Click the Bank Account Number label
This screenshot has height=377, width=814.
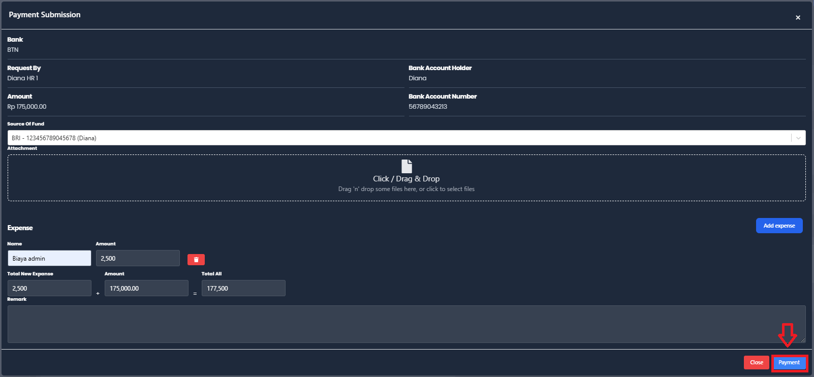pyautogui.click(x=443, y=97)
